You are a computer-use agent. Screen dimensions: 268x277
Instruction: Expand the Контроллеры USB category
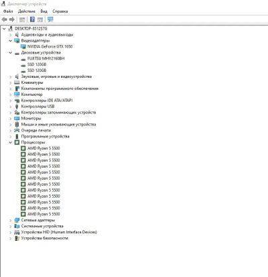click(11, 107)
